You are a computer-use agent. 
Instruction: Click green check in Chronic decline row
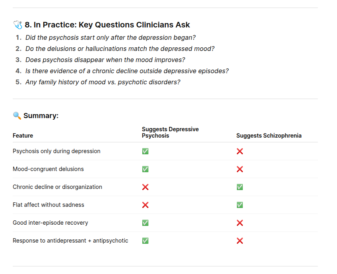(240, 187)
